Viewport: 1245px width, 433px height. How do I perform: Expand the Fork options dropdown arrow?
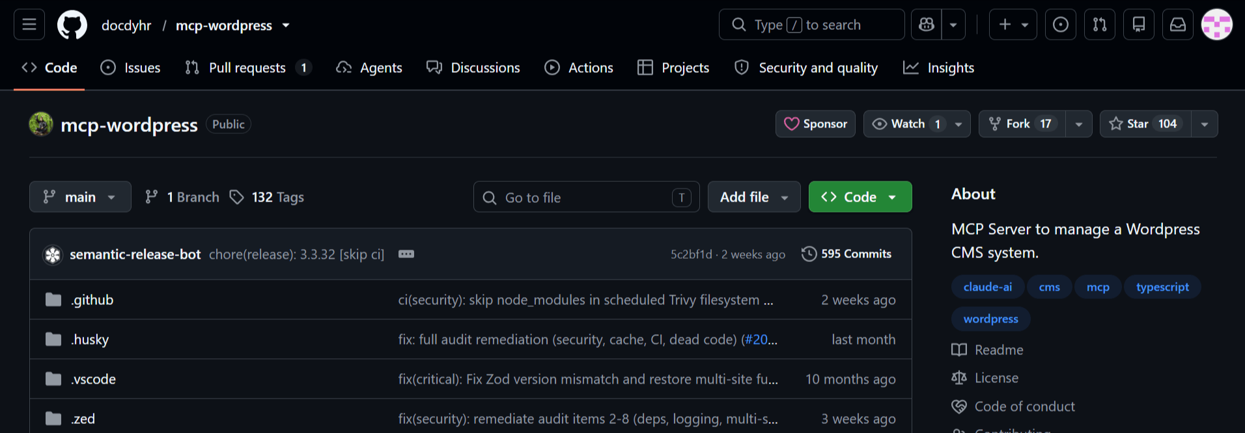pos(1079,124)
